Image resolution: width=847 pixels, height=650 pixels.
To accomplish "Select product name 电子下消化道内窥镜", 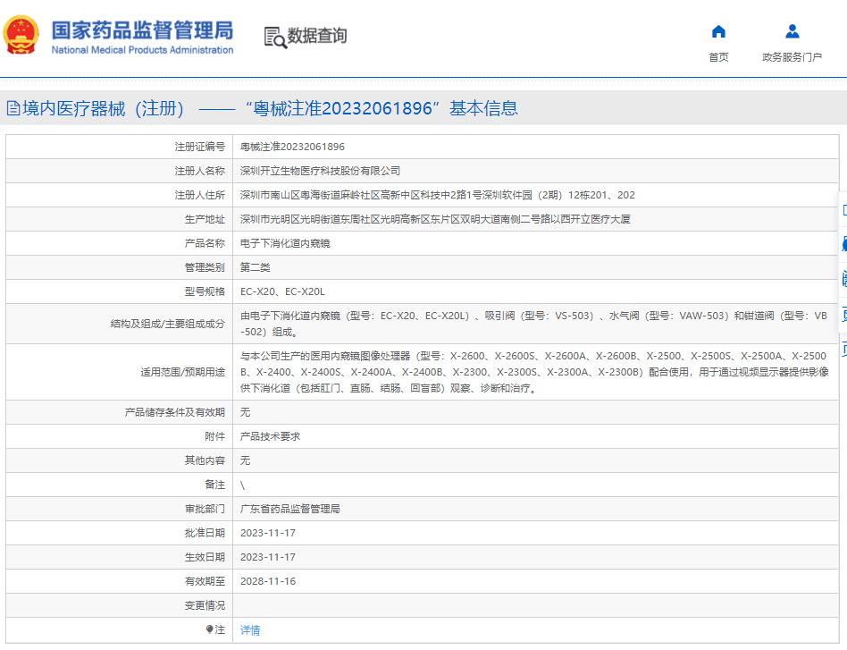I will [x=285, y=243].
